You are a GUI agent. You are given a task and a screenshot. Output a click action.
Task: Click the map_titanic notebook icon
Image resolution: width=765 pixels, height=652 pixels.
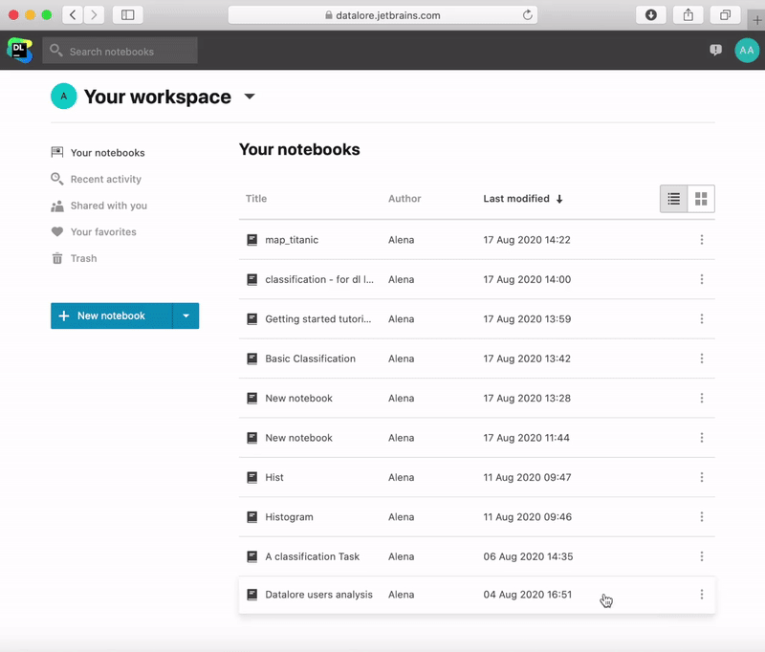pyautogui.click(x=251, y=239)
